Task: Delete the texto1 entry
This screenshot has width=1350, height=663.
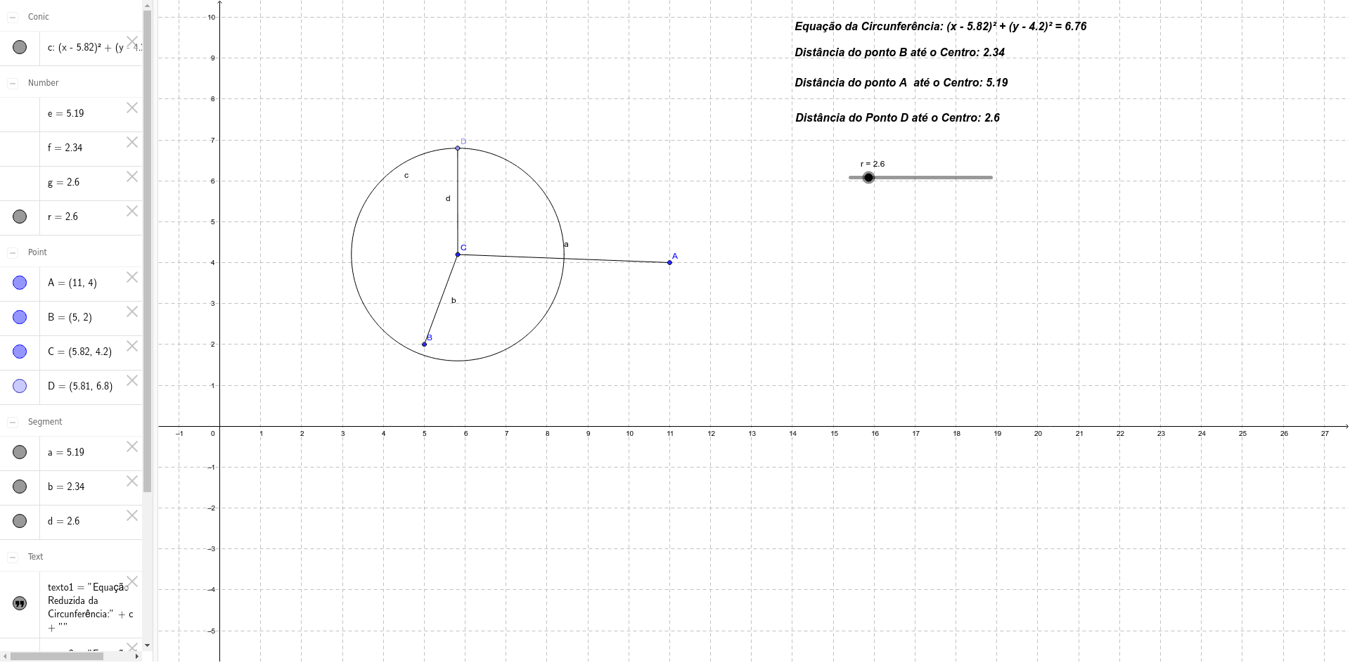Action: pyautogui.click(x=132, y=581)
